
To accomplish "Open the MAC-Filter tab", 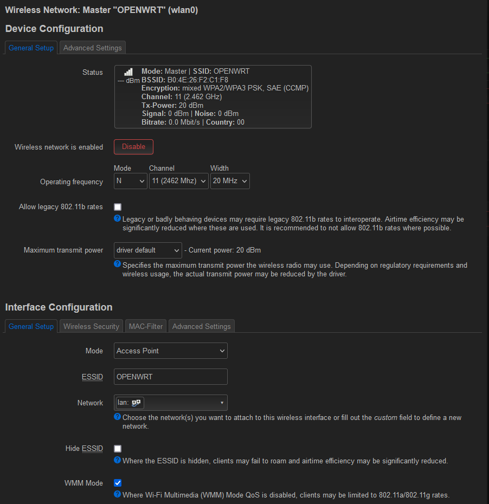I will (146, 326).
